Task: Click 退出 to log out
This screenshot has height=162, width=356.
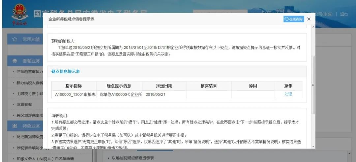Action: [344, 14]
